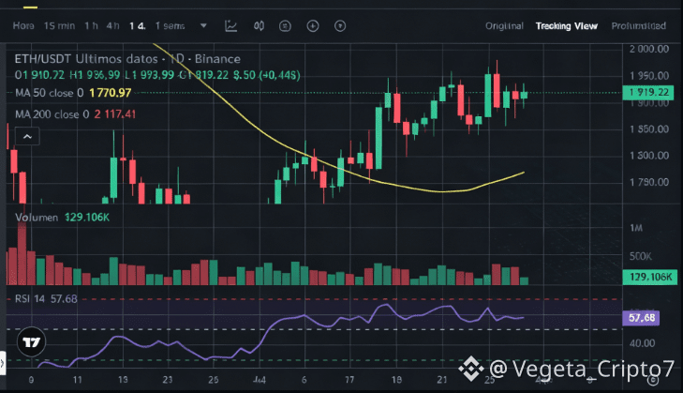Click the ETH/USDT Binance chart title

coord(127,59)
